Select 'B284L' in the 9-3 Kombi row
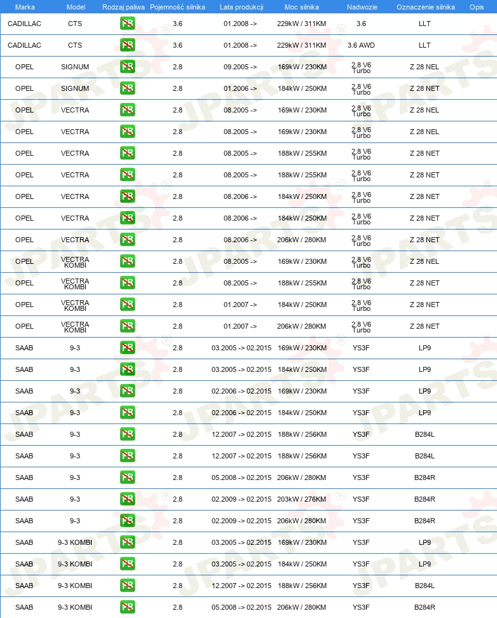 tap(425, 586)
